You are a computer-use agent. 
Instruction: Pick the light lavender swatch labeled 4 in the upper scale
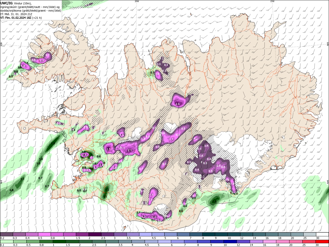coord(145,234)
